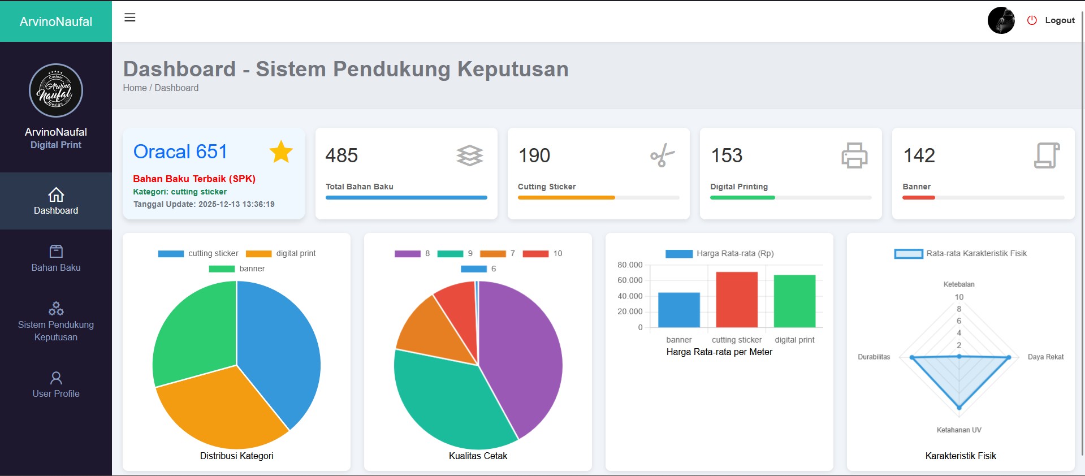Click the layers icon on Total Bahan Baku card
This screenshot has height=476, width=1085.
[470, 155]
